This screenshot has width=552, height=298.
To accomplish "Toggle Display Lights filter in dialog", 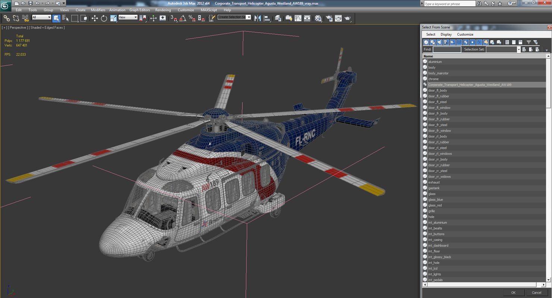I will click(x=439, y=42).
